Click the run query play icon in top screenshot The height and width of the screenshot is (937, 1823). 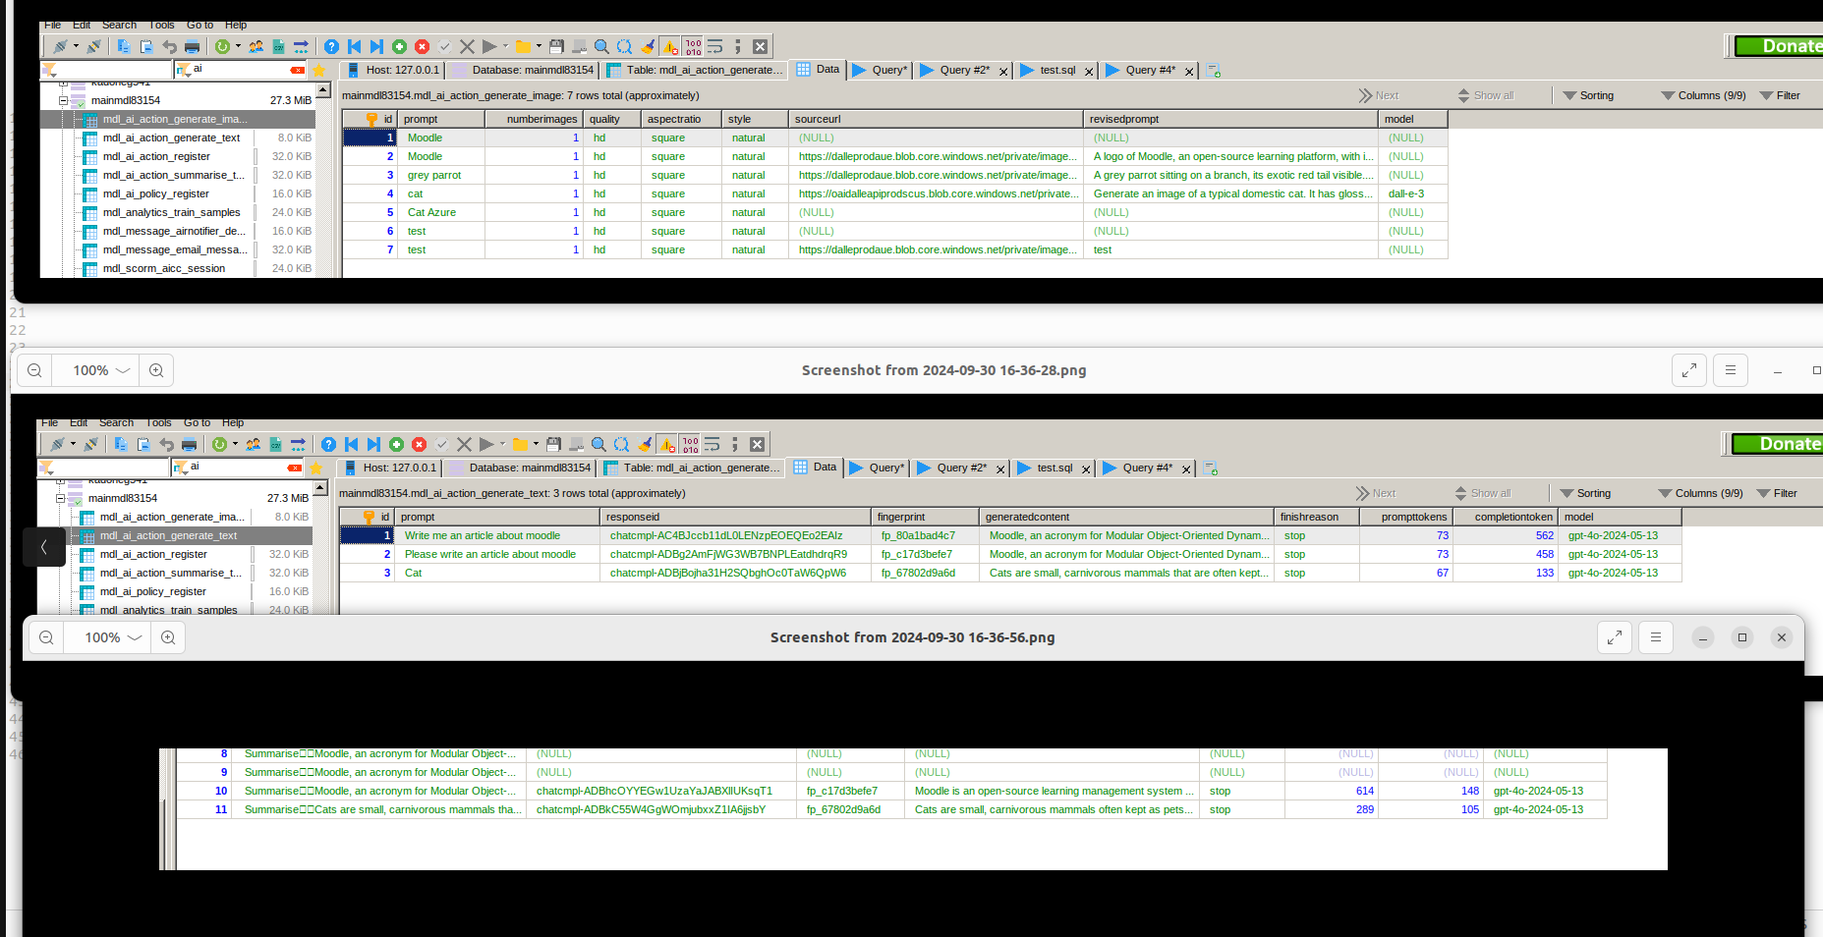pos(489,46)
